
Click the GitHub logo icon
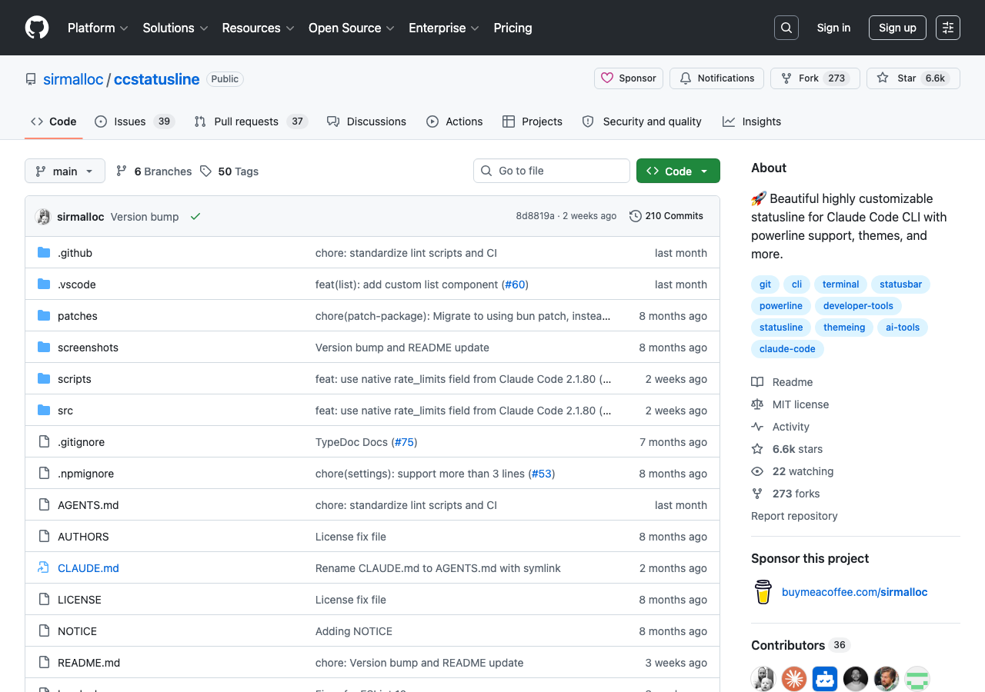tap(37, 28)
